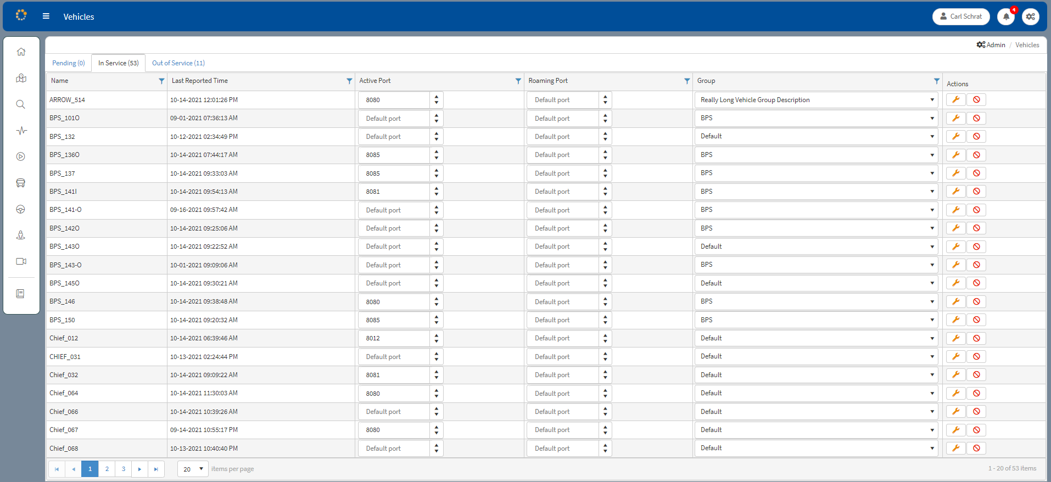Go to the previous page arrow
This screenshot has width=1051, height=482.
point(73,469)
